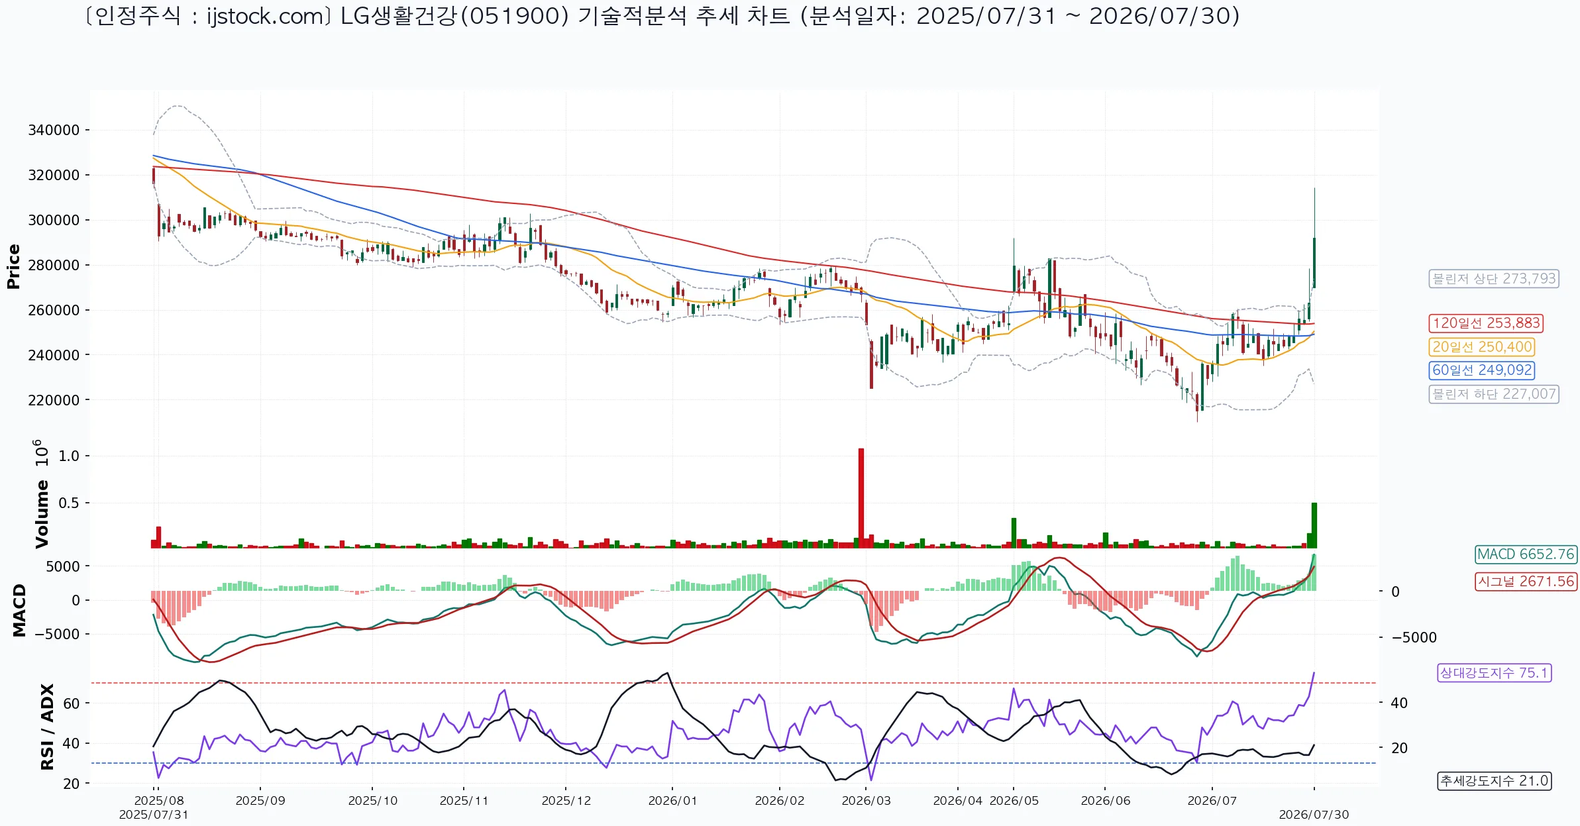This screenshot has width=1580, height=826.
Task: Select the '2025/10' date label
Action: (x=373, y=801)
